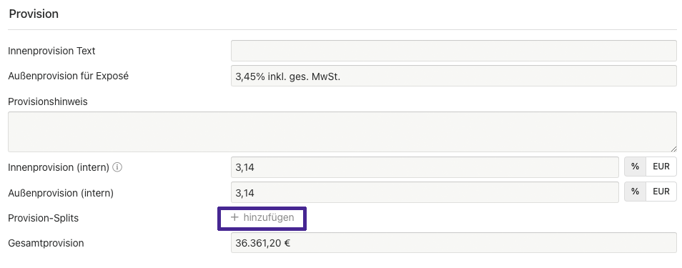Focus the empty Innenprovision Text field

point(454,51)
